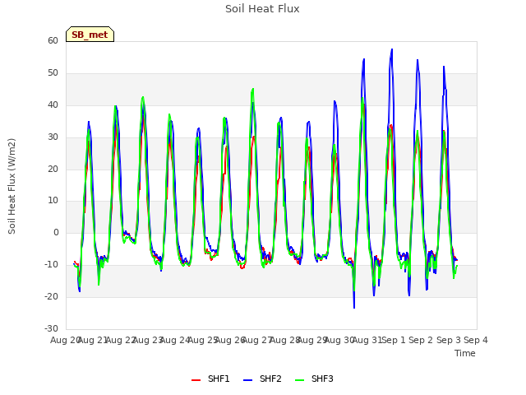
Task: Click the Sep 1 x-axis date label
Action: [x=394, y=340]
